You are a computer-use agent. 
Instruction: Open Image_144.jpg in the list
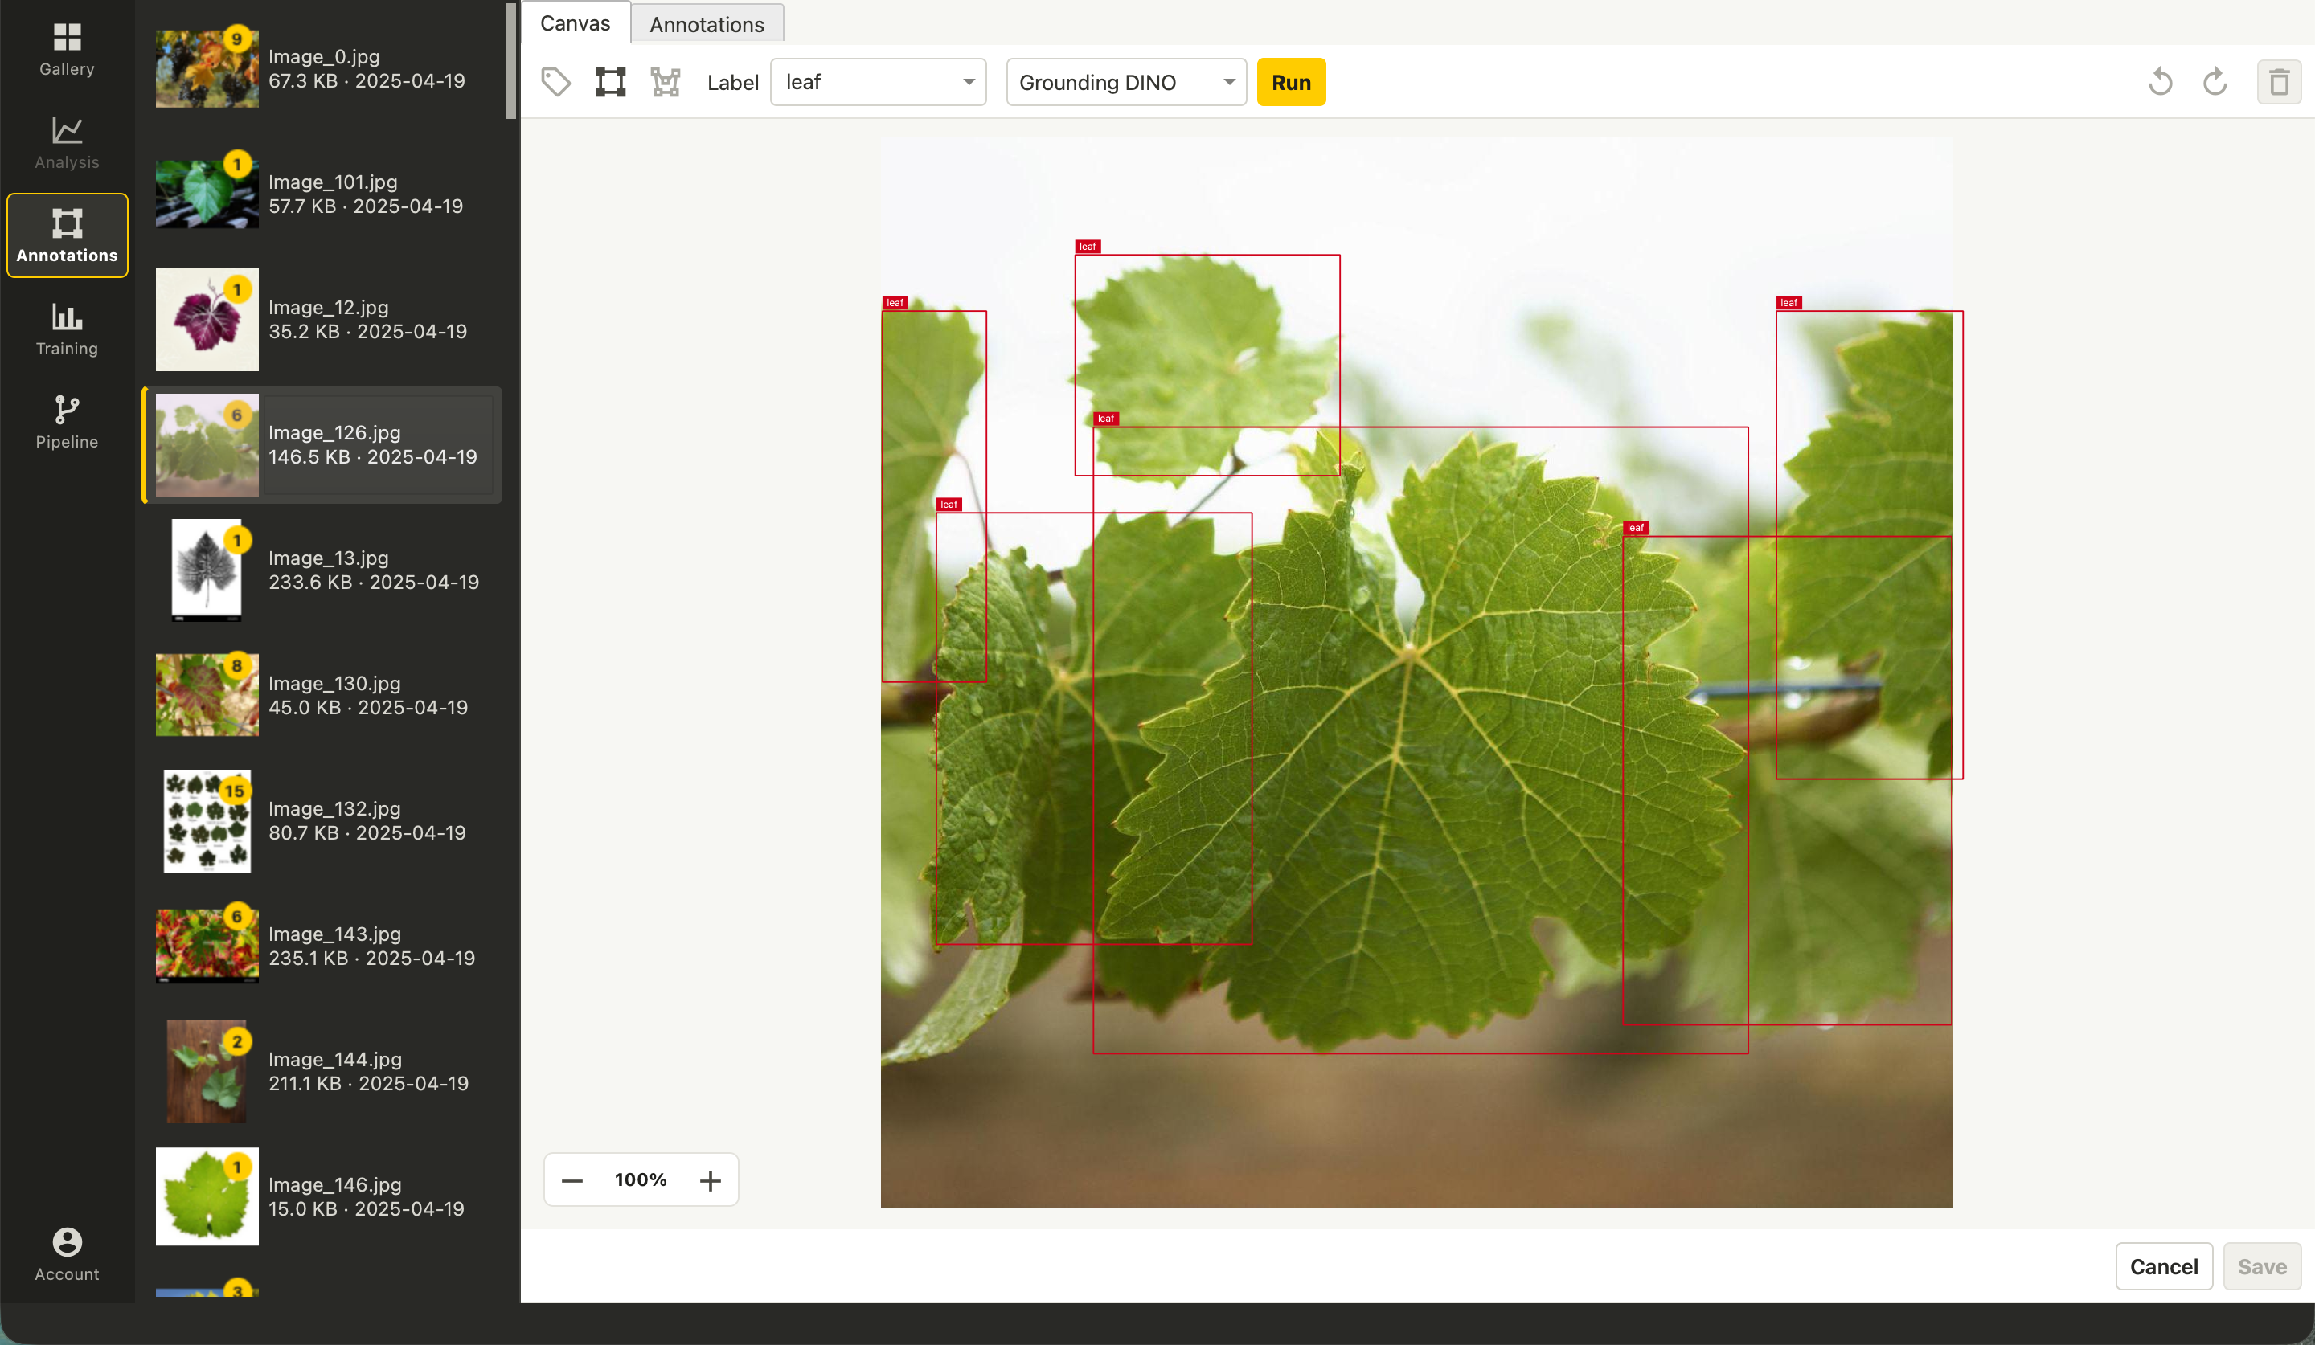coord(323,1071)
